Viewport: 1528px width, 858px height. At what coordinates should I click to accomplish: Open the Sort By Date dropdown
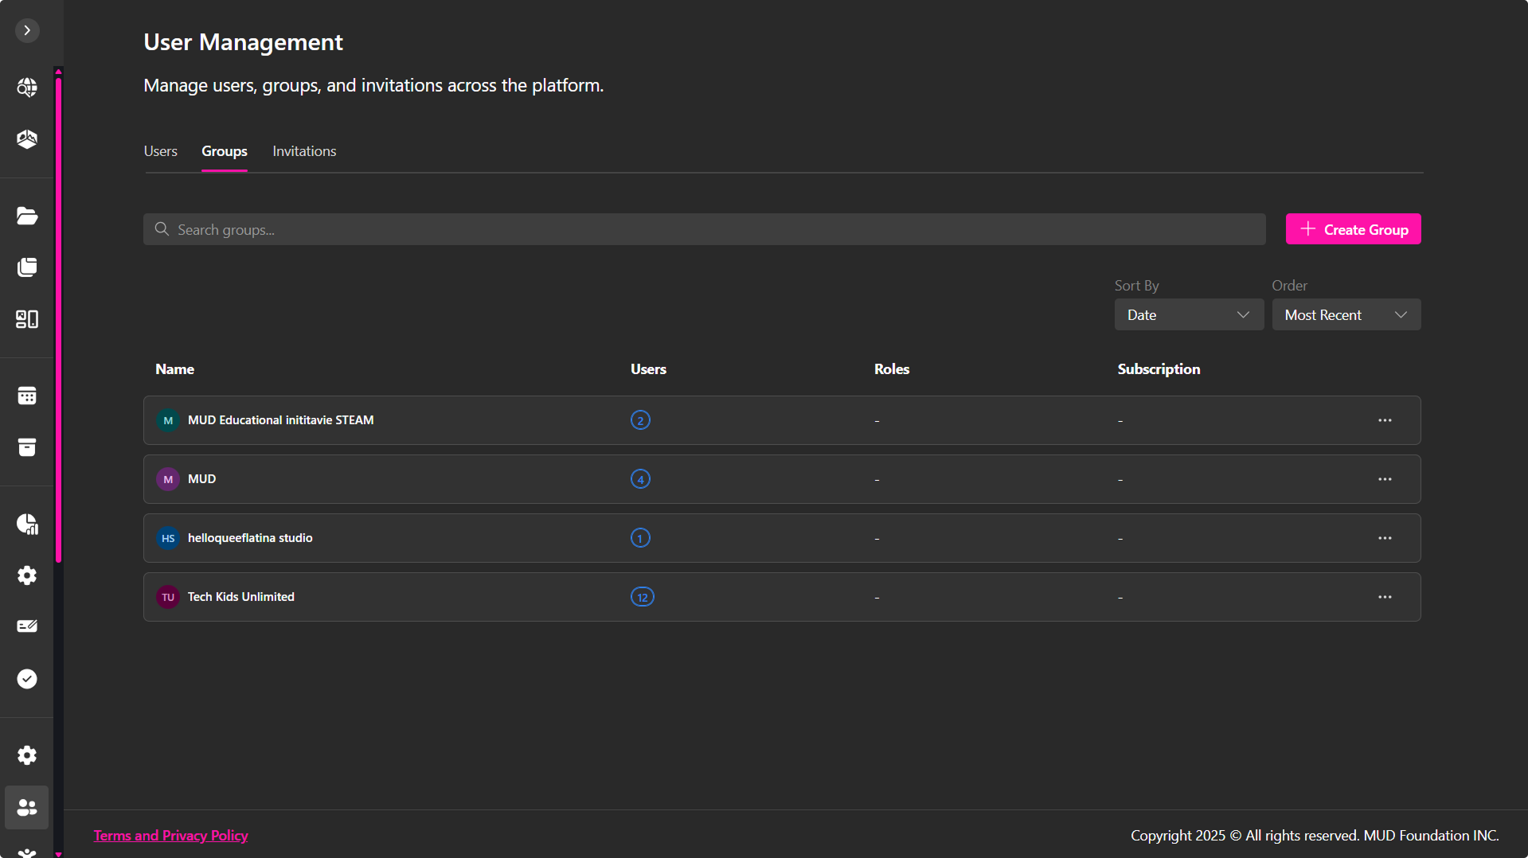tap(1188, 315)
